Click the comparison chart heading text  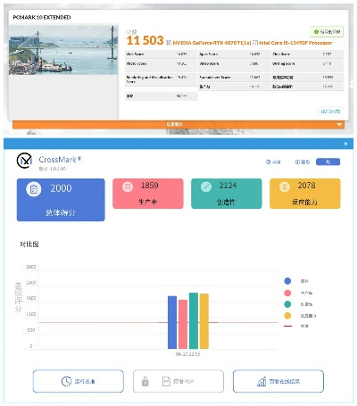tap(29, 244)
